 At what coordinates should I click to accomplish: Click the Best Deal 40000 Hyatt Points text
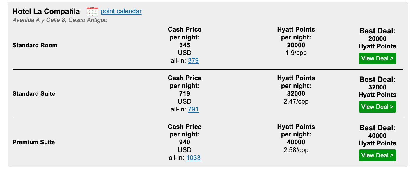[377, 136]
